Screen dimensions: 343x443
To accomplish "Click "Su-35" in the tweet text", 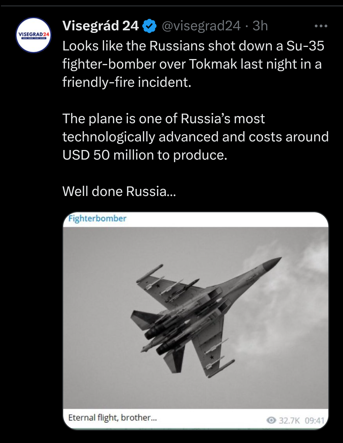I will [305, 46].
